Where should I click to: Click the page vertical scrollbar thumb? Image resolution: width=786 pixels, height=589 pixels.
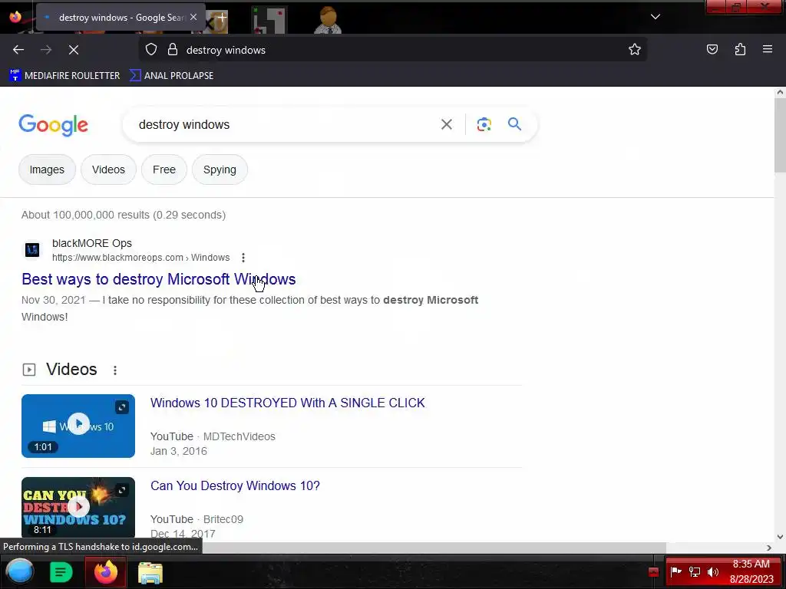(x=780, y=135)
